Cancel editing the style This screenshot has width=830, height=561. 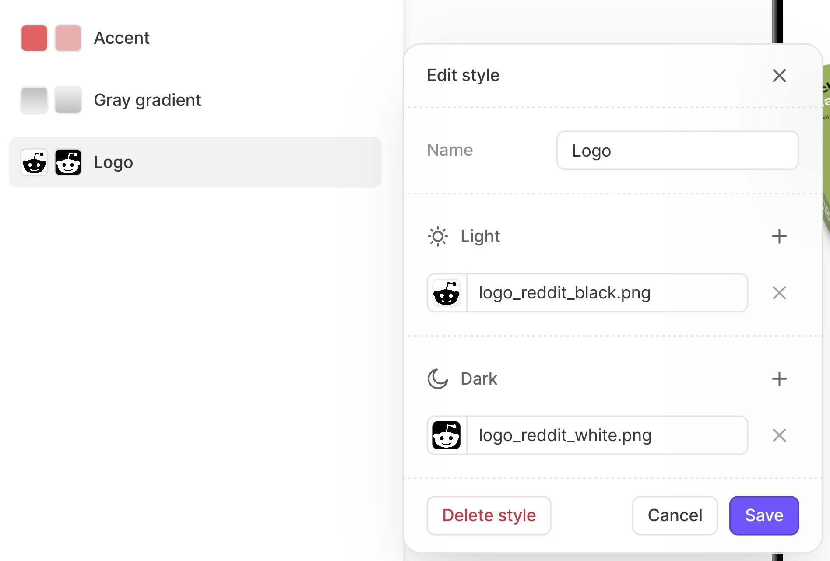pyautogui.click(x=675, y=515)
